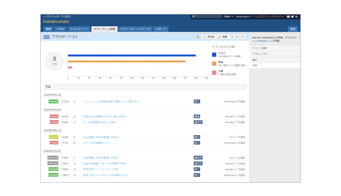Image resolution: width=341 pixels, height=196 pixels.
Task: Click the orange 結果 bar in chart
Action: coord(127,62)
